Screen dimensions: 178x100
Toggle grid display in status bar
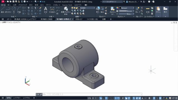93,98
